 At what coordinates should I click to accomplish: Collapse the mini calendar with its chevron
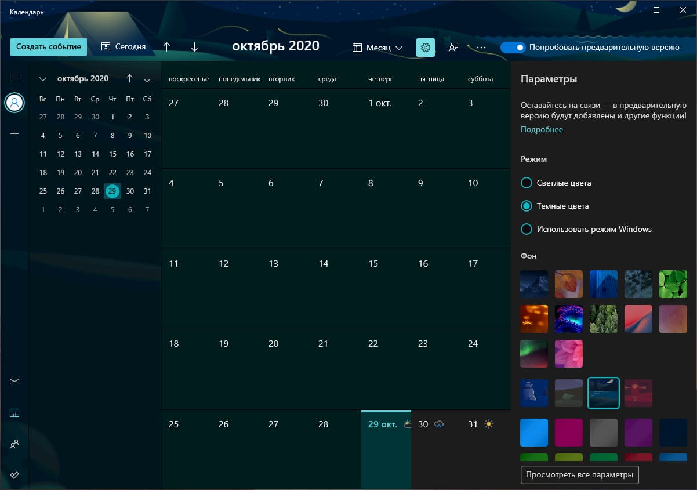coord(42,78)
